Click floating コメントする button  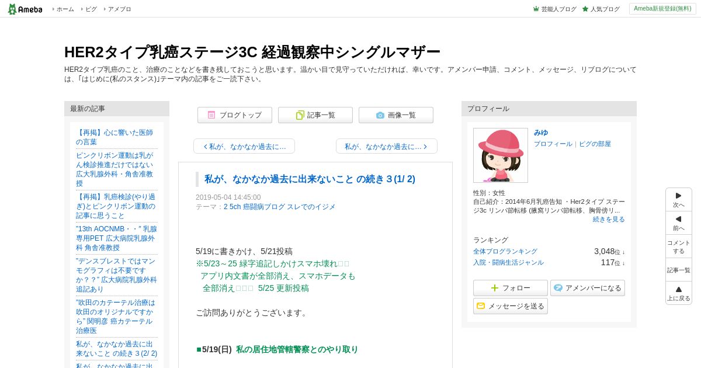pyautogui.click(x=679, y=247)
